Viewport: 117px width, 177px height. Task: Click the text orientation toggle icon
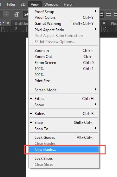click(16, 14)
